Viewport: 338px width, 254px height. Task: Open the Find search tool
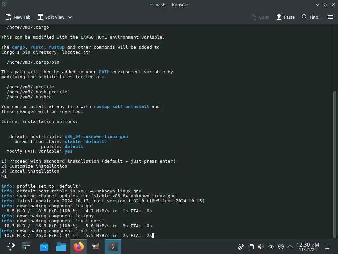tap(312, 17)
